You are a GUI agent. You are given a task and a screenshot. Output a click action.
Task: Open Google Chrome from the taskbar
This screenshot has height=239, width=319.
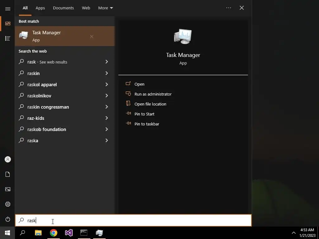coord(54,233)
